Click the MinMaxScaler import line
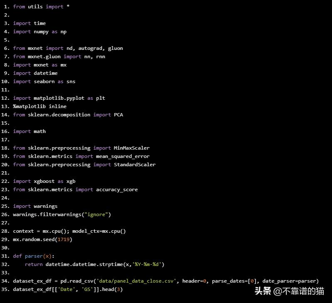Screen dimensions: 332x303 point(81,148)
